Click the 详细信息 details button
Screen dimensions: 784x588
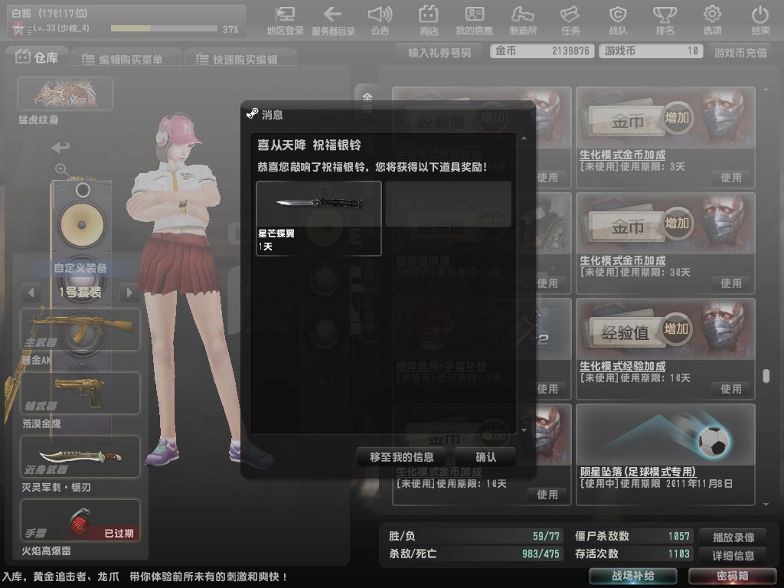733,556
